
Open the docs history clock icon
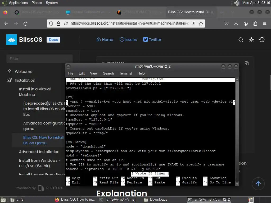262,40
